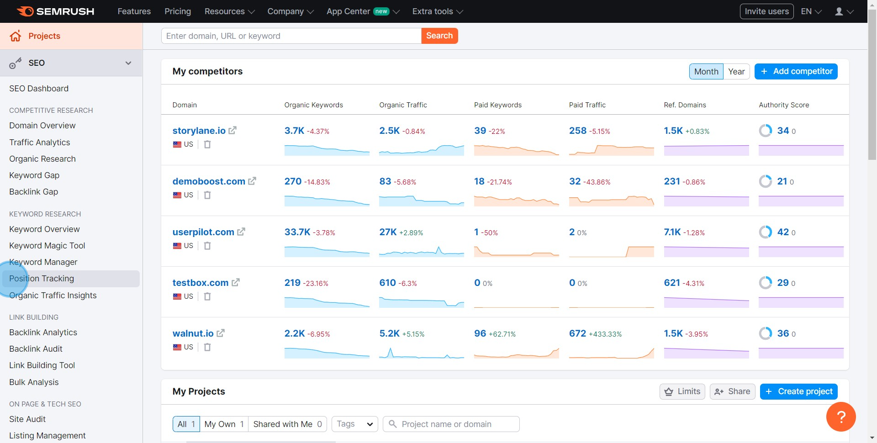Click walnut.io Authority Score ring icon
The image size is (877, 443).
point(766,333)
